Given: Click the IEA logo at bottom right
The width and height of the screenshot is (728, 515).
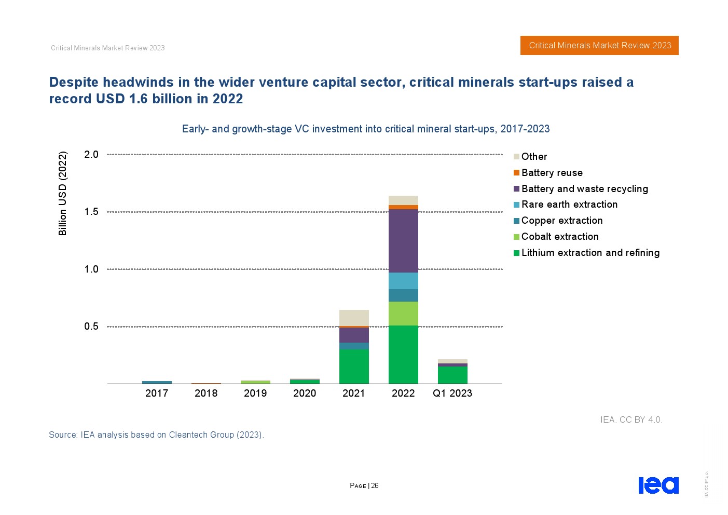Looking at the screenshot, I should click(x=658, y=485).
